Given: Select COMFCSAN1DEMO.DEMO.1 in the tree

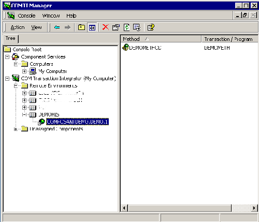Looking at the screenshot, I should [77, 122].
